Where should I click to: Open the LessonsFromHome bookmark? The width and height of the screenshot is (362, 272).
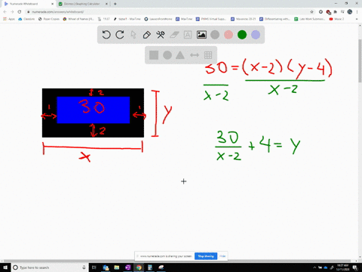click(158, 19)
